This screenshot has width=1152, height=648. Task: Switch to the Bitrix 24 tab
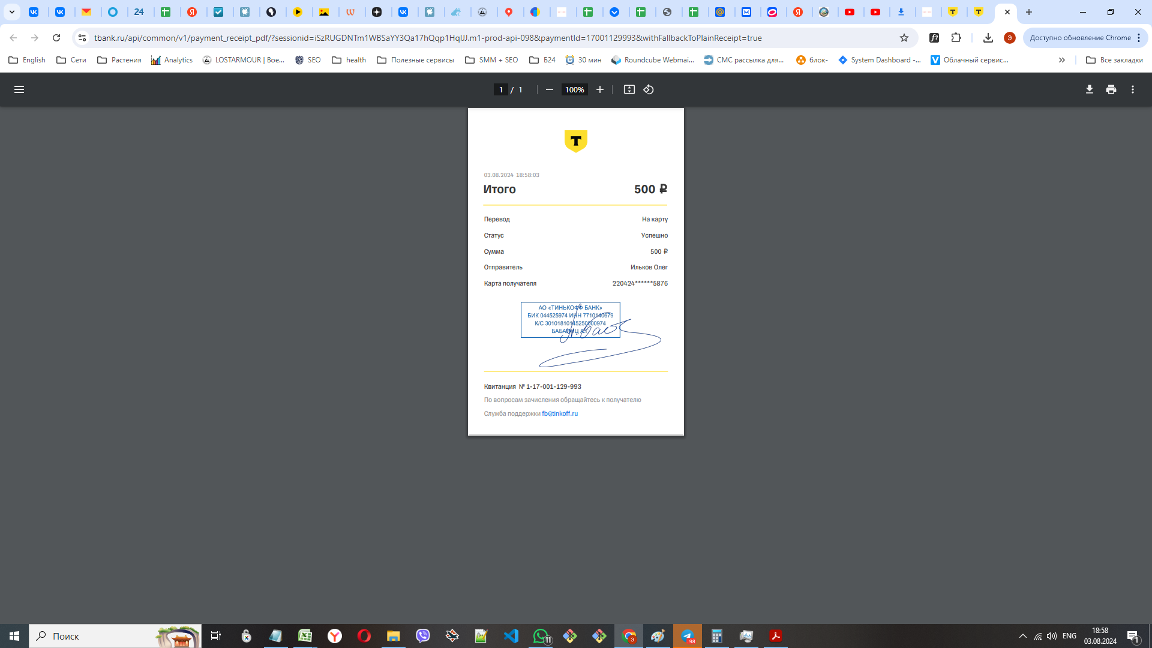(139, 12)
